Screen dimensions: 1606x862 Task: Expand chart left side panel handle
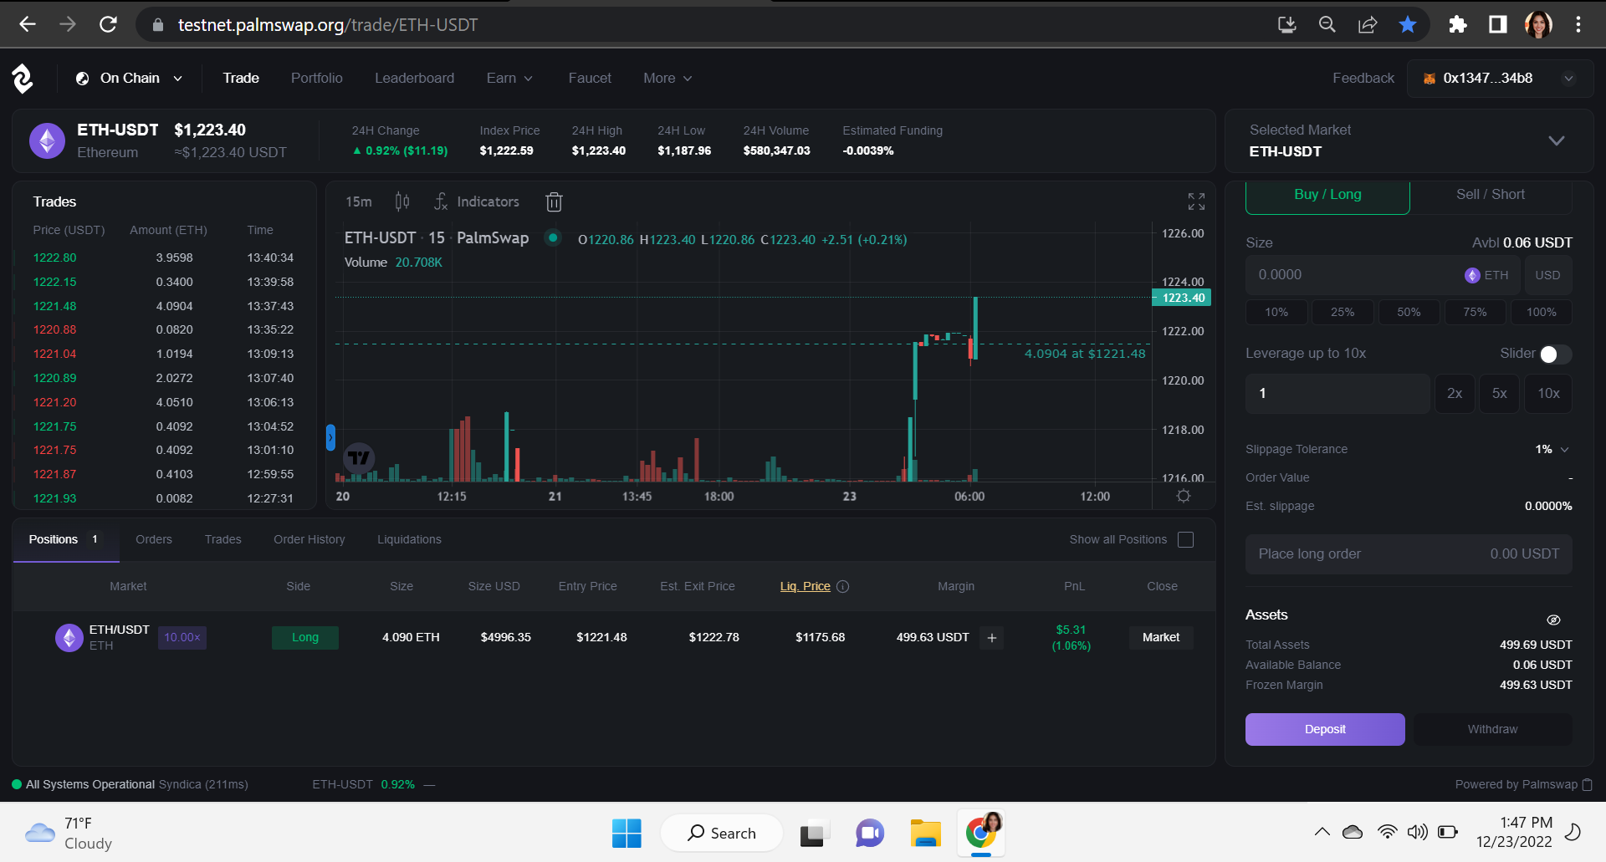coord(330,437)
